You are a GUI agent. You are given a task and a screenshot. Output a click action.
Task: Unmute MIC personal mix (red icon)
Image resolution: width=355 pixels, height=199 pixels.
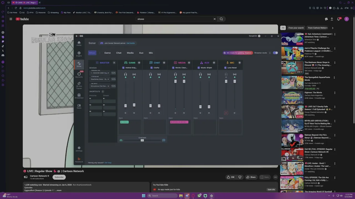tap(226, 113)
